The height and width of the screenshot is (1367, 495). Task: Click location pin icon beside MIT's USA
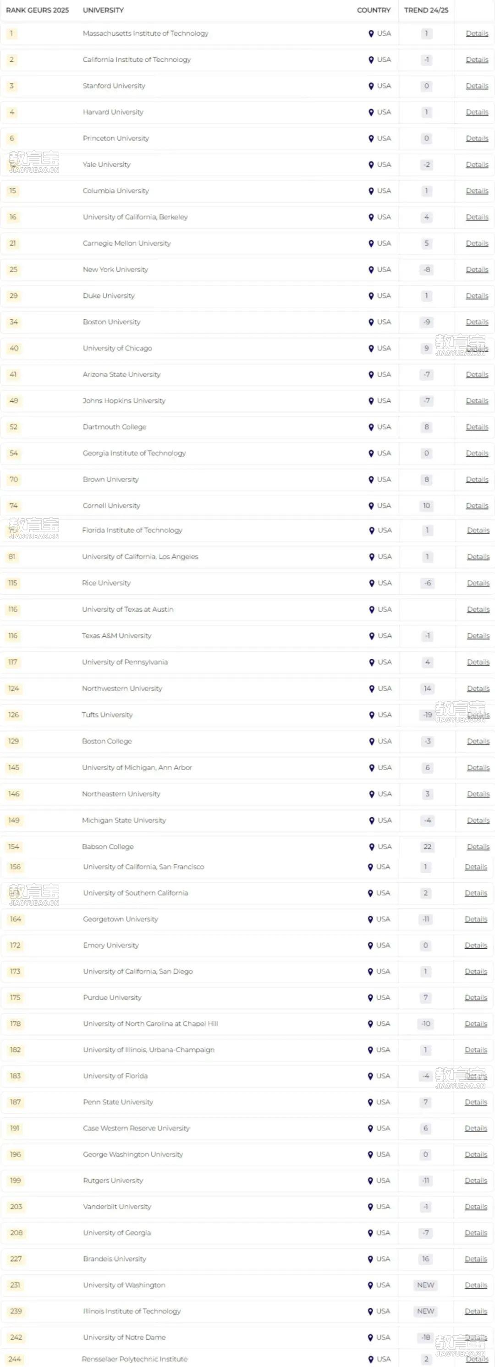[x=371, y=33]
